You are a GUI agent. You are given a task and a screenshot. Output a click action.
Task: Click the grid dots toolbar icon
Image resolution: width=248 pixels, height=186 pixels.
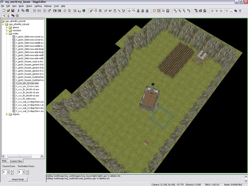tap(45, 11)
